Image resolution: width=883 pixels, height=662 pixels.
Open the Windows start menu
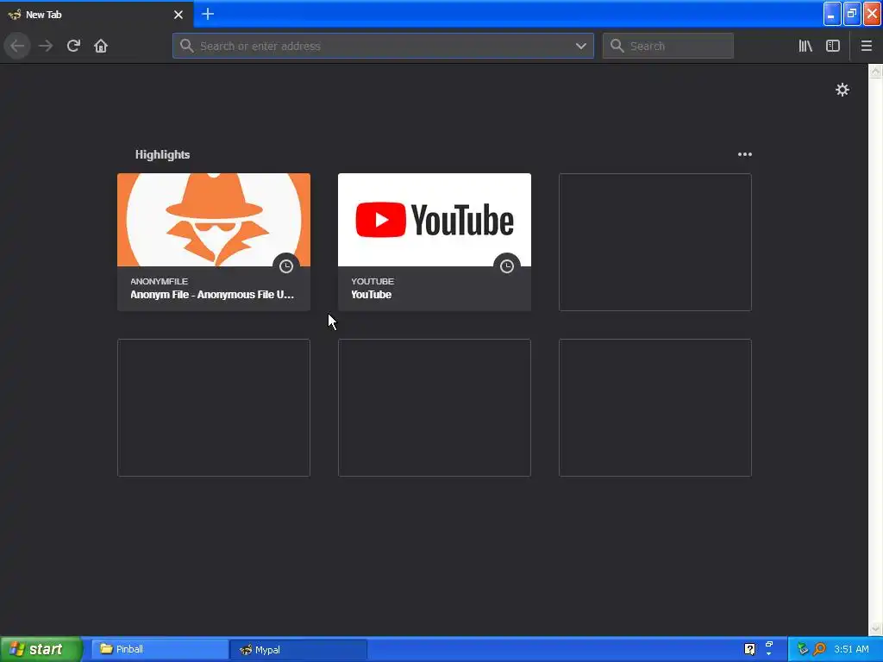[x=41, y=649]
